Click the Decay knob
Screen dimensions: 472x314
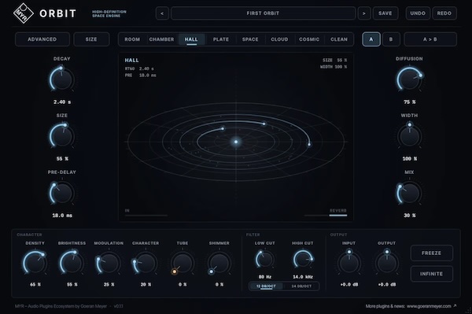(61, 79)
